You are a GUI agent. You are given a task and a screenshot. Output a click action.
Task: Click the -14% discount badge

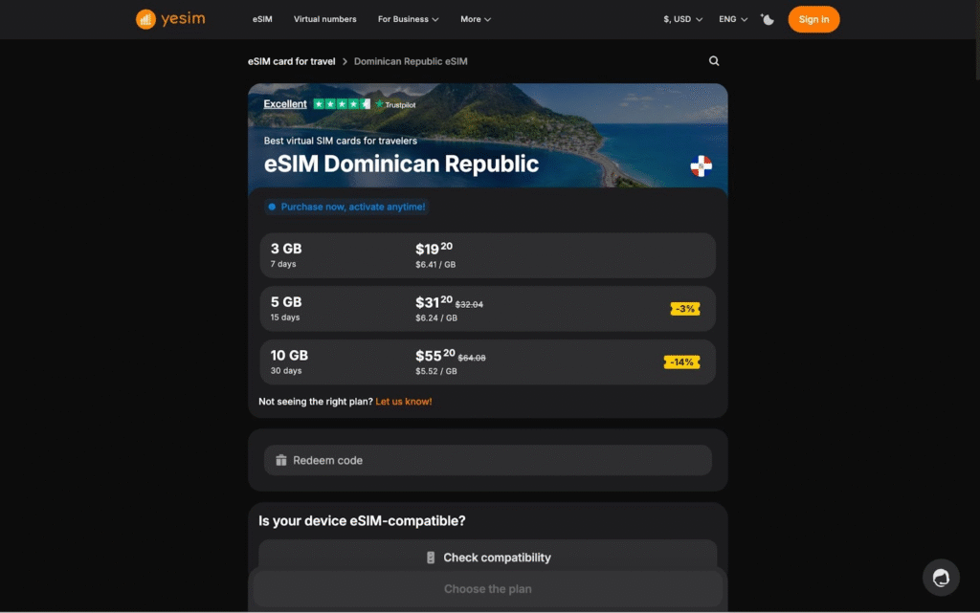pyautogui.click(x=681, y=362)
